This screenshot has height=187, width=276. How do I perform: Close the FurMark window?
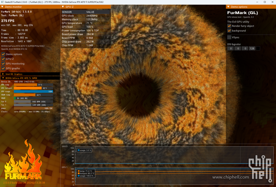coord(272,2)
